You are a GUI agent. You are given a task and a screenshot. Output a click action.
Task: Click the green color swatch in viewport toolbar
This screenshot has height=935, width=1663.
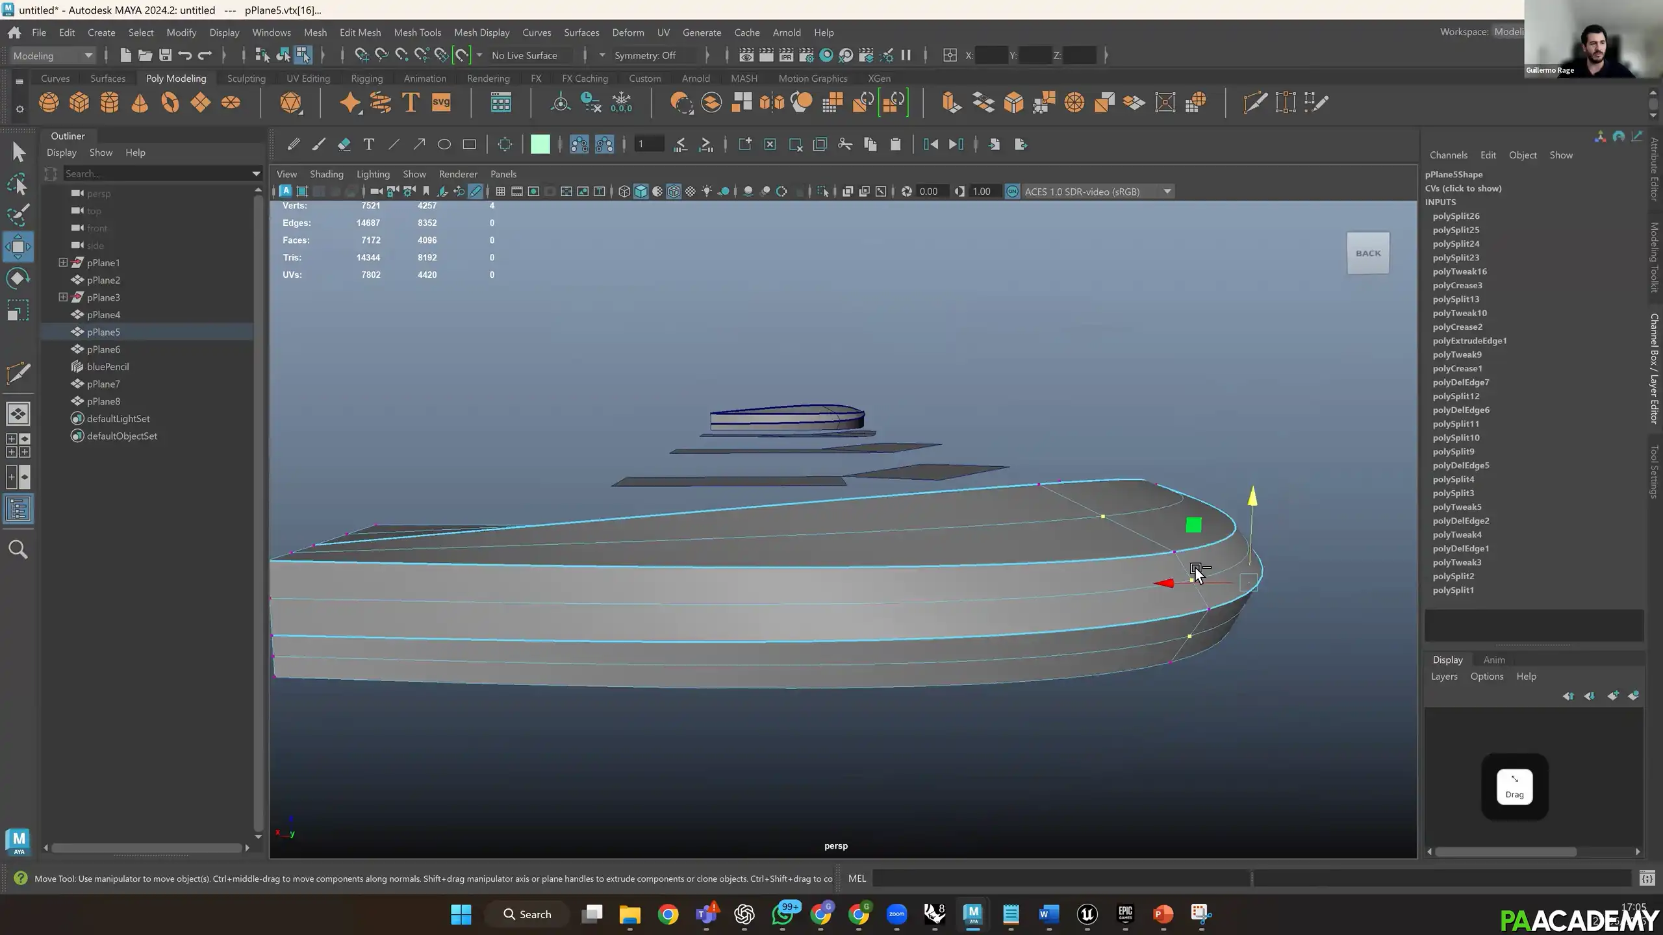click(x=541, y=143)
